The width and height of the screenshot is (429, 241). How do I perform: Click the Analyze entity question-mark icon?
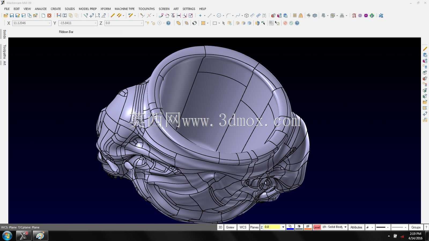pos(86,16)
